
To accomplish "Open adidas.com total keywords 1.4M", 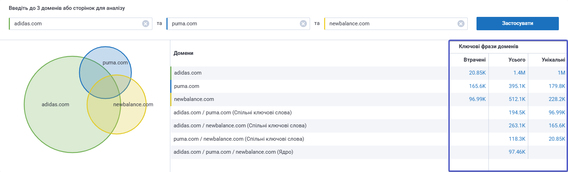I will click(519, 73).
